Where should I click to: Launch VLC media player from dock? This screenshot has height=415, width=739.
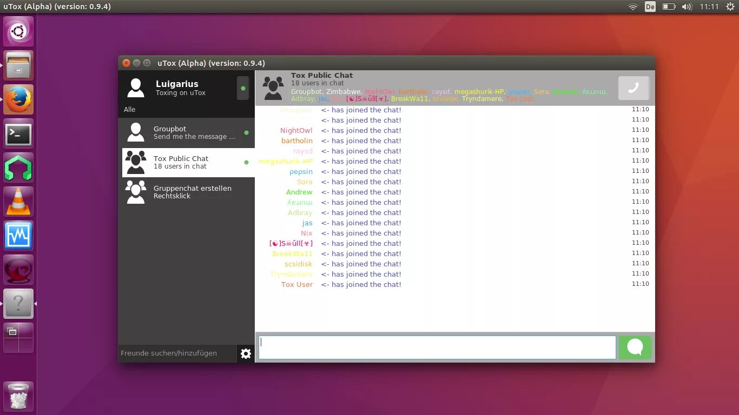[18, 202]
